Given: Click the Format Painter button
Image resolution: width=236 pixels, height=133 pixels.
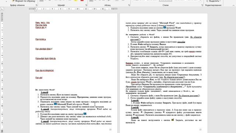Looking at the screenshot, I should point(24,1).
